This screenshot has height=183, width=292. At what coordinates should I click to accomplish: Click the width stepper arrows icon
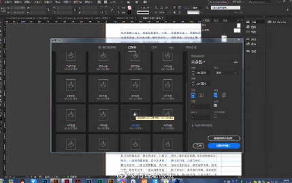194,72
